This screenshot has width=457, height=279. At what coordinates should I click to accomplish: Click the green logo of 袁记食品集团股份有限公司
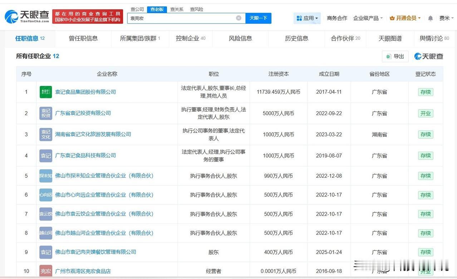point(46,92)
